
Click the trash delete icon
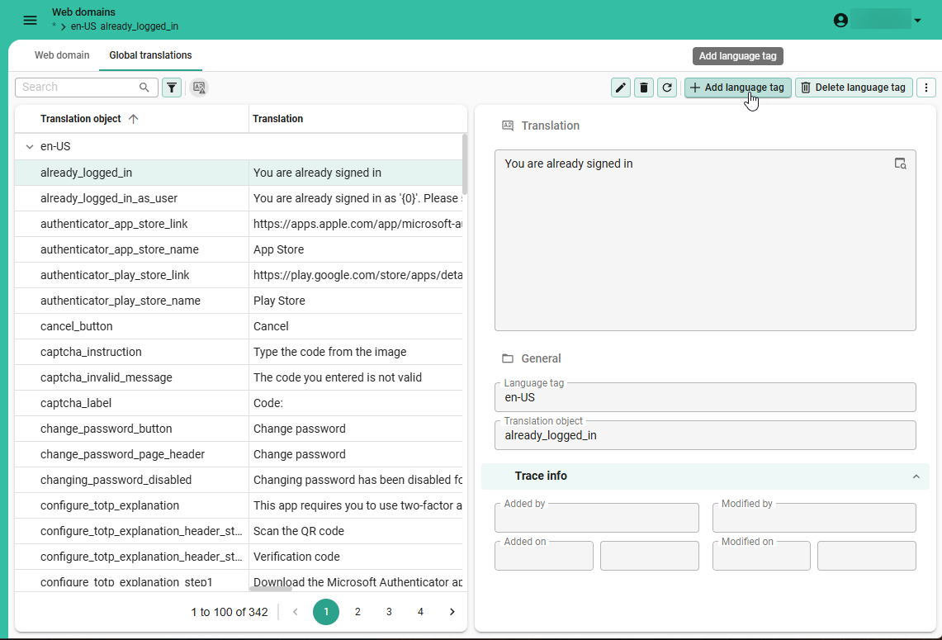(644, 88)
